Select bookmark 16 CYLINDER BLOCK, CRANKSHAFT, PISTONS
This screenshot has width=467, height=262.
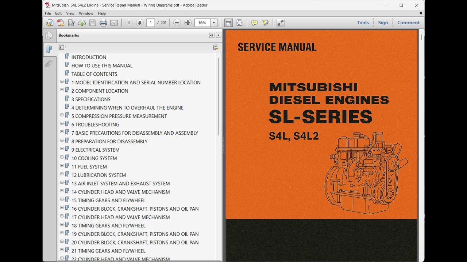pos(135,209)
